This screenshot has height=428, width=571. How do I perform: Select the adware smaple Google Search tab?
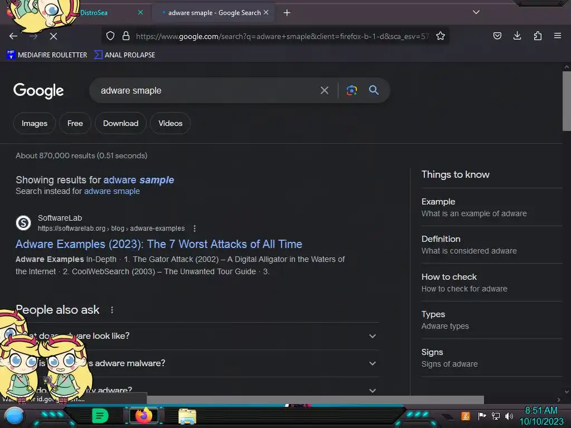pyautogui.click(x=214, y=13)
